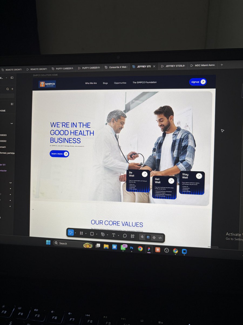Screen dimensions: 243x325
Task: Click The SIMPCO Foundation nav link
Action: 144,82
